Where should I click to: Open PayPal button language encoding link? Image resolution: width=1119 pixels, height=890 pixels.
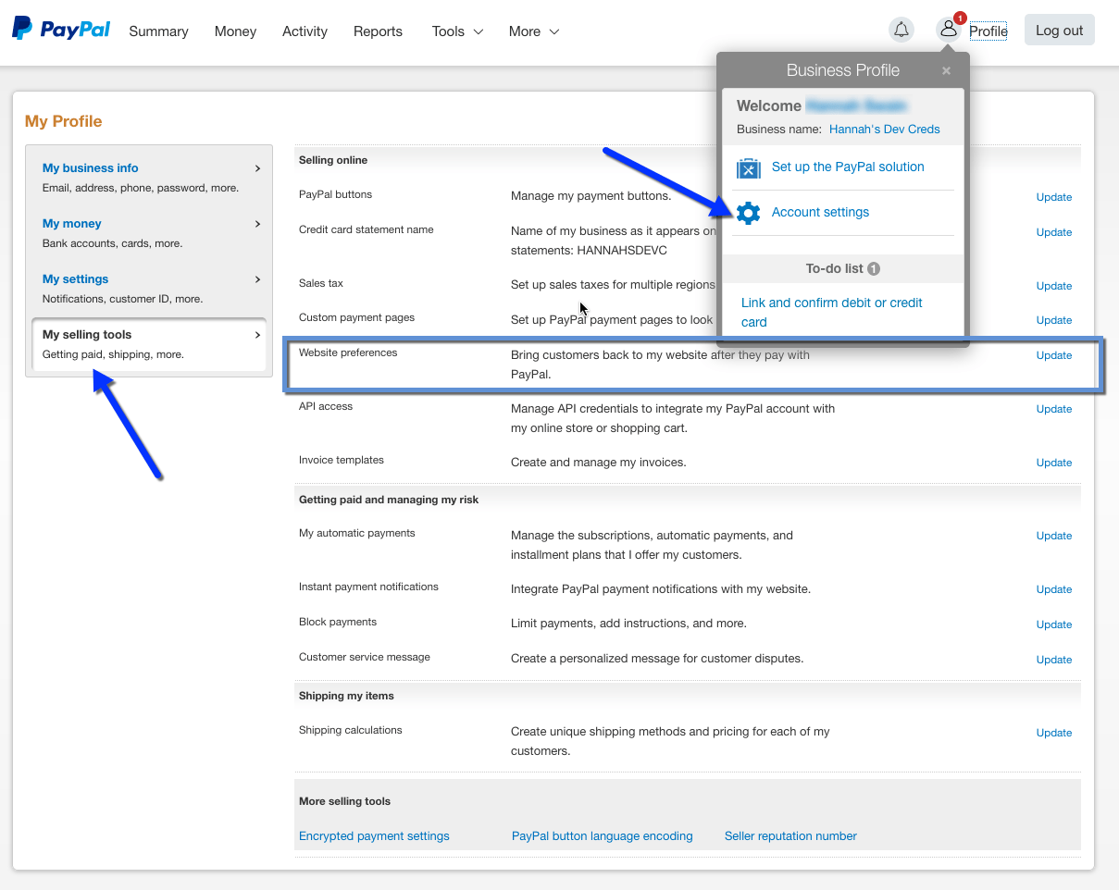(x=603, y=836)
